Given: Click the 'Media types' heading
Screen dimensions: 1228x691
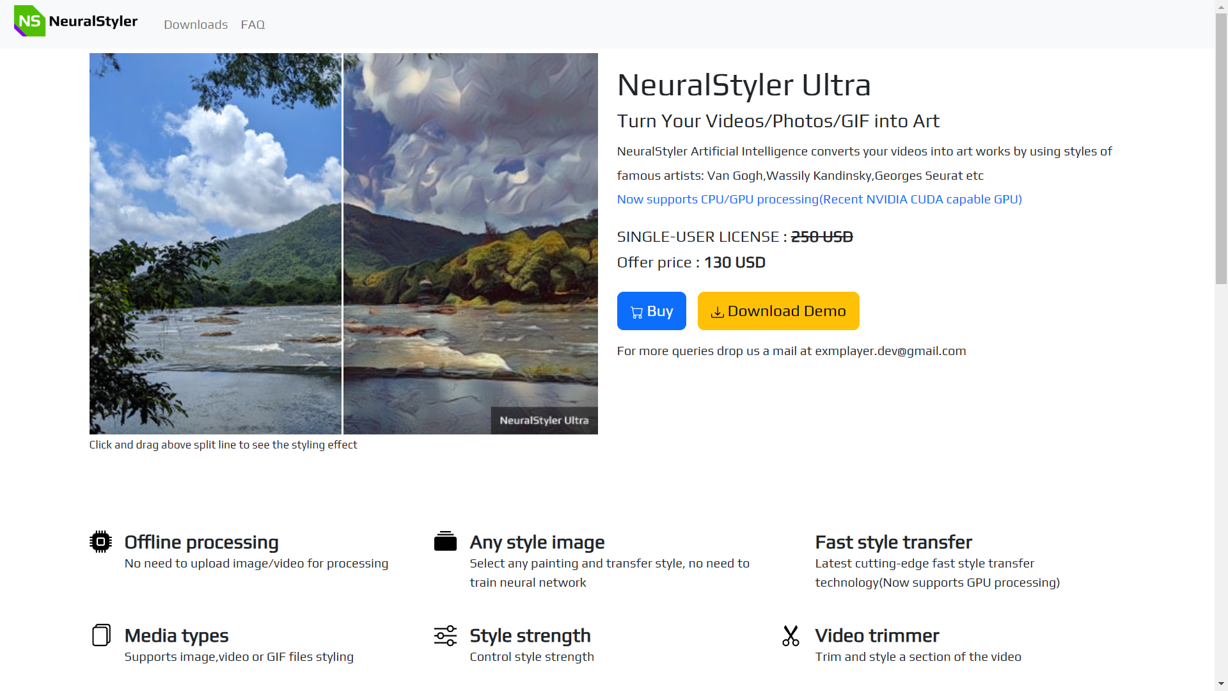Looking at the screenshot, I should click(177, 635).
